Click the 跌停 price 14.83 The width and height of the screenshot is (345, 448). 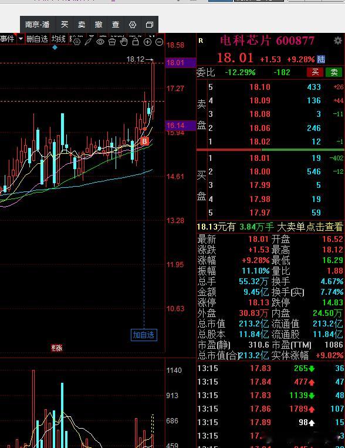pos(333,302)
